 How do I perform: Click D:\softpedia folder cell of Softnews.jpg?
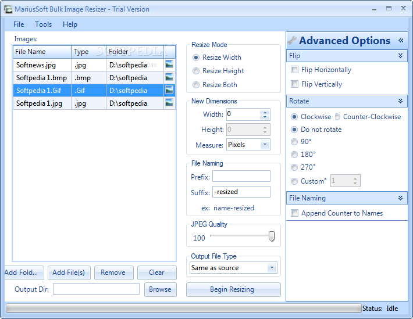coord(135,64)
